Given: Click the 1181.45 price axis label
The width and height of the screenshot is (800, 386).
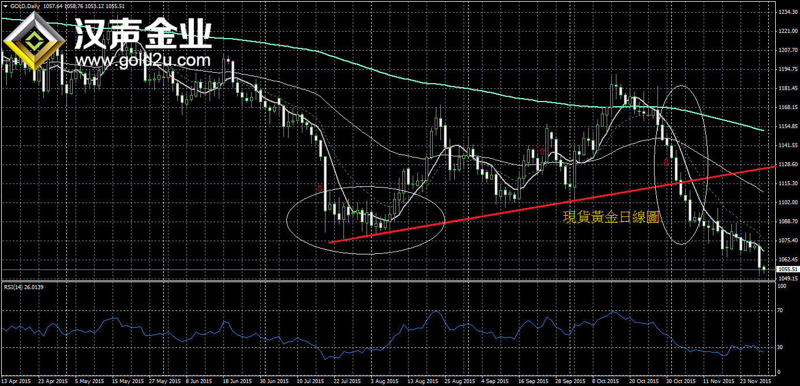Looking at the screenshot, I should pos(788,88).
